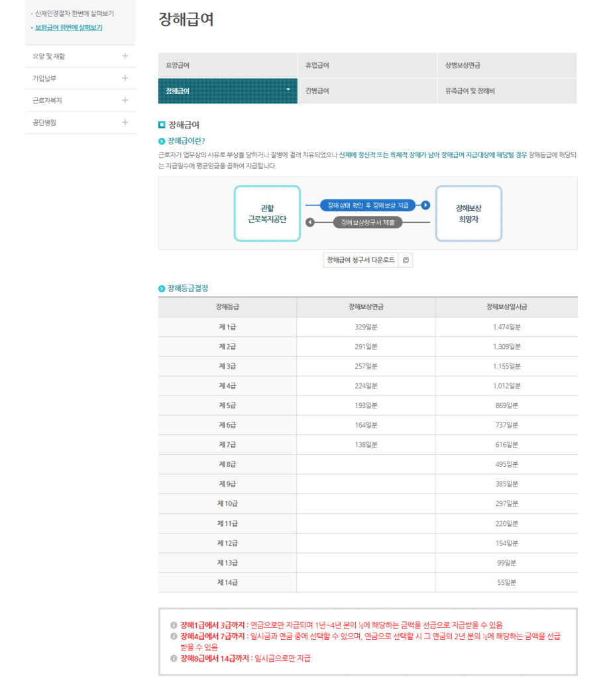The image size is (603, 679).
Task: Click the 장해급여 page title
Action: click(x=186, y=19)
